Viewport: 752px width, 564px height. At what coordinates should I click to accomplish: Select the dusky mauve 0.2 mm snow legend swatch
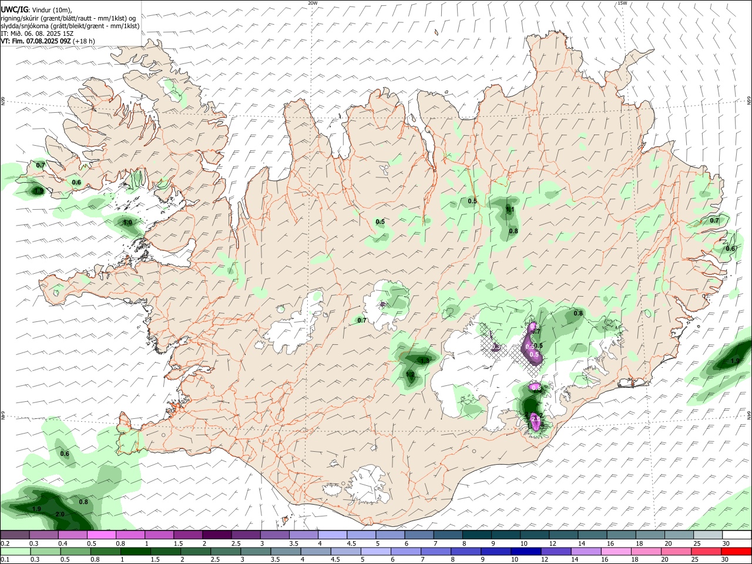tap(15, 535)
